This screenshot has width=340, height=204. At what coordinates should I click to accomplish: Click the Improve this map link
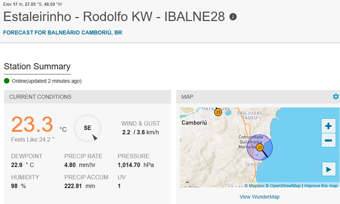(x=321, y=186)
